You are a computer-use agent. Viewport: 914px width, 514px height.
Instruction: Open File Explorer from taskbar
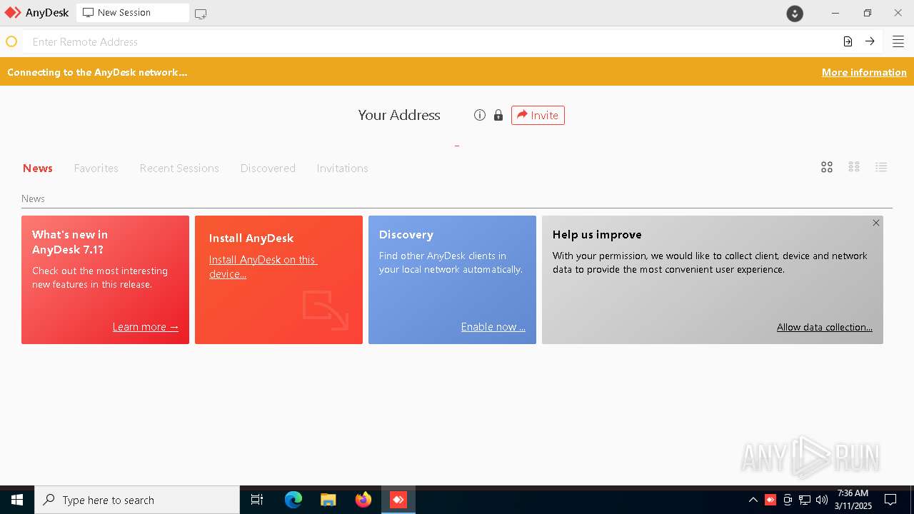coord(328,500)
